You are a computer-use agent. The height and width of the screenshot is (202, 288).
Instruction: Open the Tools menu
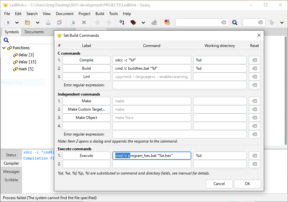113,14
